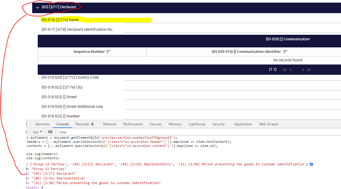
Task: Click the length: 4 console line
Action: tap(34, 187)
